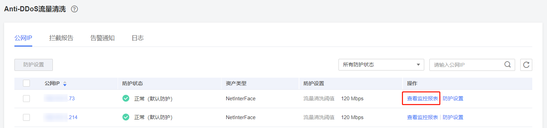Switch to the 拦截报告 tab
547x128 pixels.
coord(61,38)
